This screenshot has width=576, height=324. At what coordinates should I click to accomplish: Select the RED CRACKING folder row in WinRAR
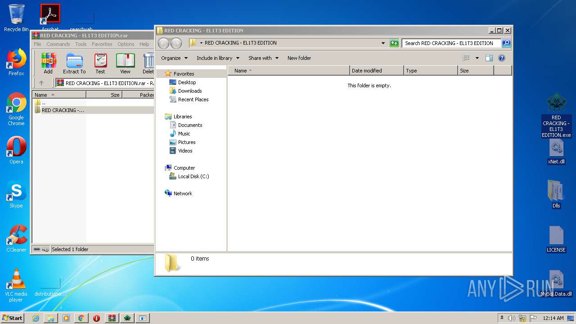coord(94,110)
